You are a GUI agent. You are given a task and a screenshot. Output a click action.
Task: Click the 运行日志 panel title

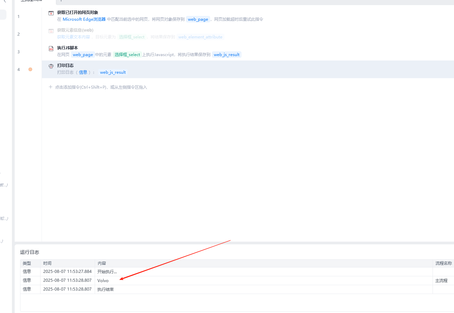click(x=30, y=252)
